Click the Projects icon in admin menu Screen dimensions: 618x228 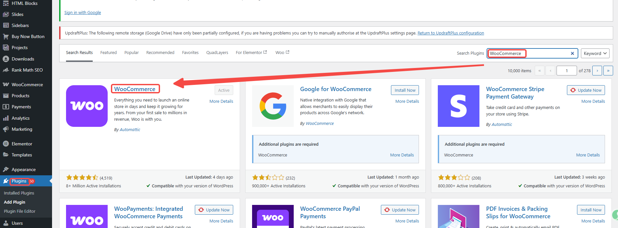(x=6, y=47)
